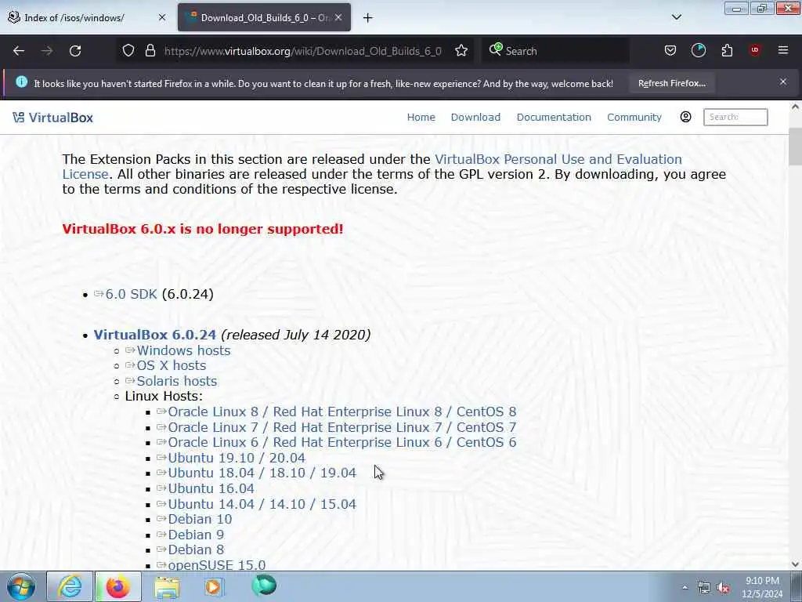Show hidden tray icons arrow

pyautogui.click(x=685, y=588)
